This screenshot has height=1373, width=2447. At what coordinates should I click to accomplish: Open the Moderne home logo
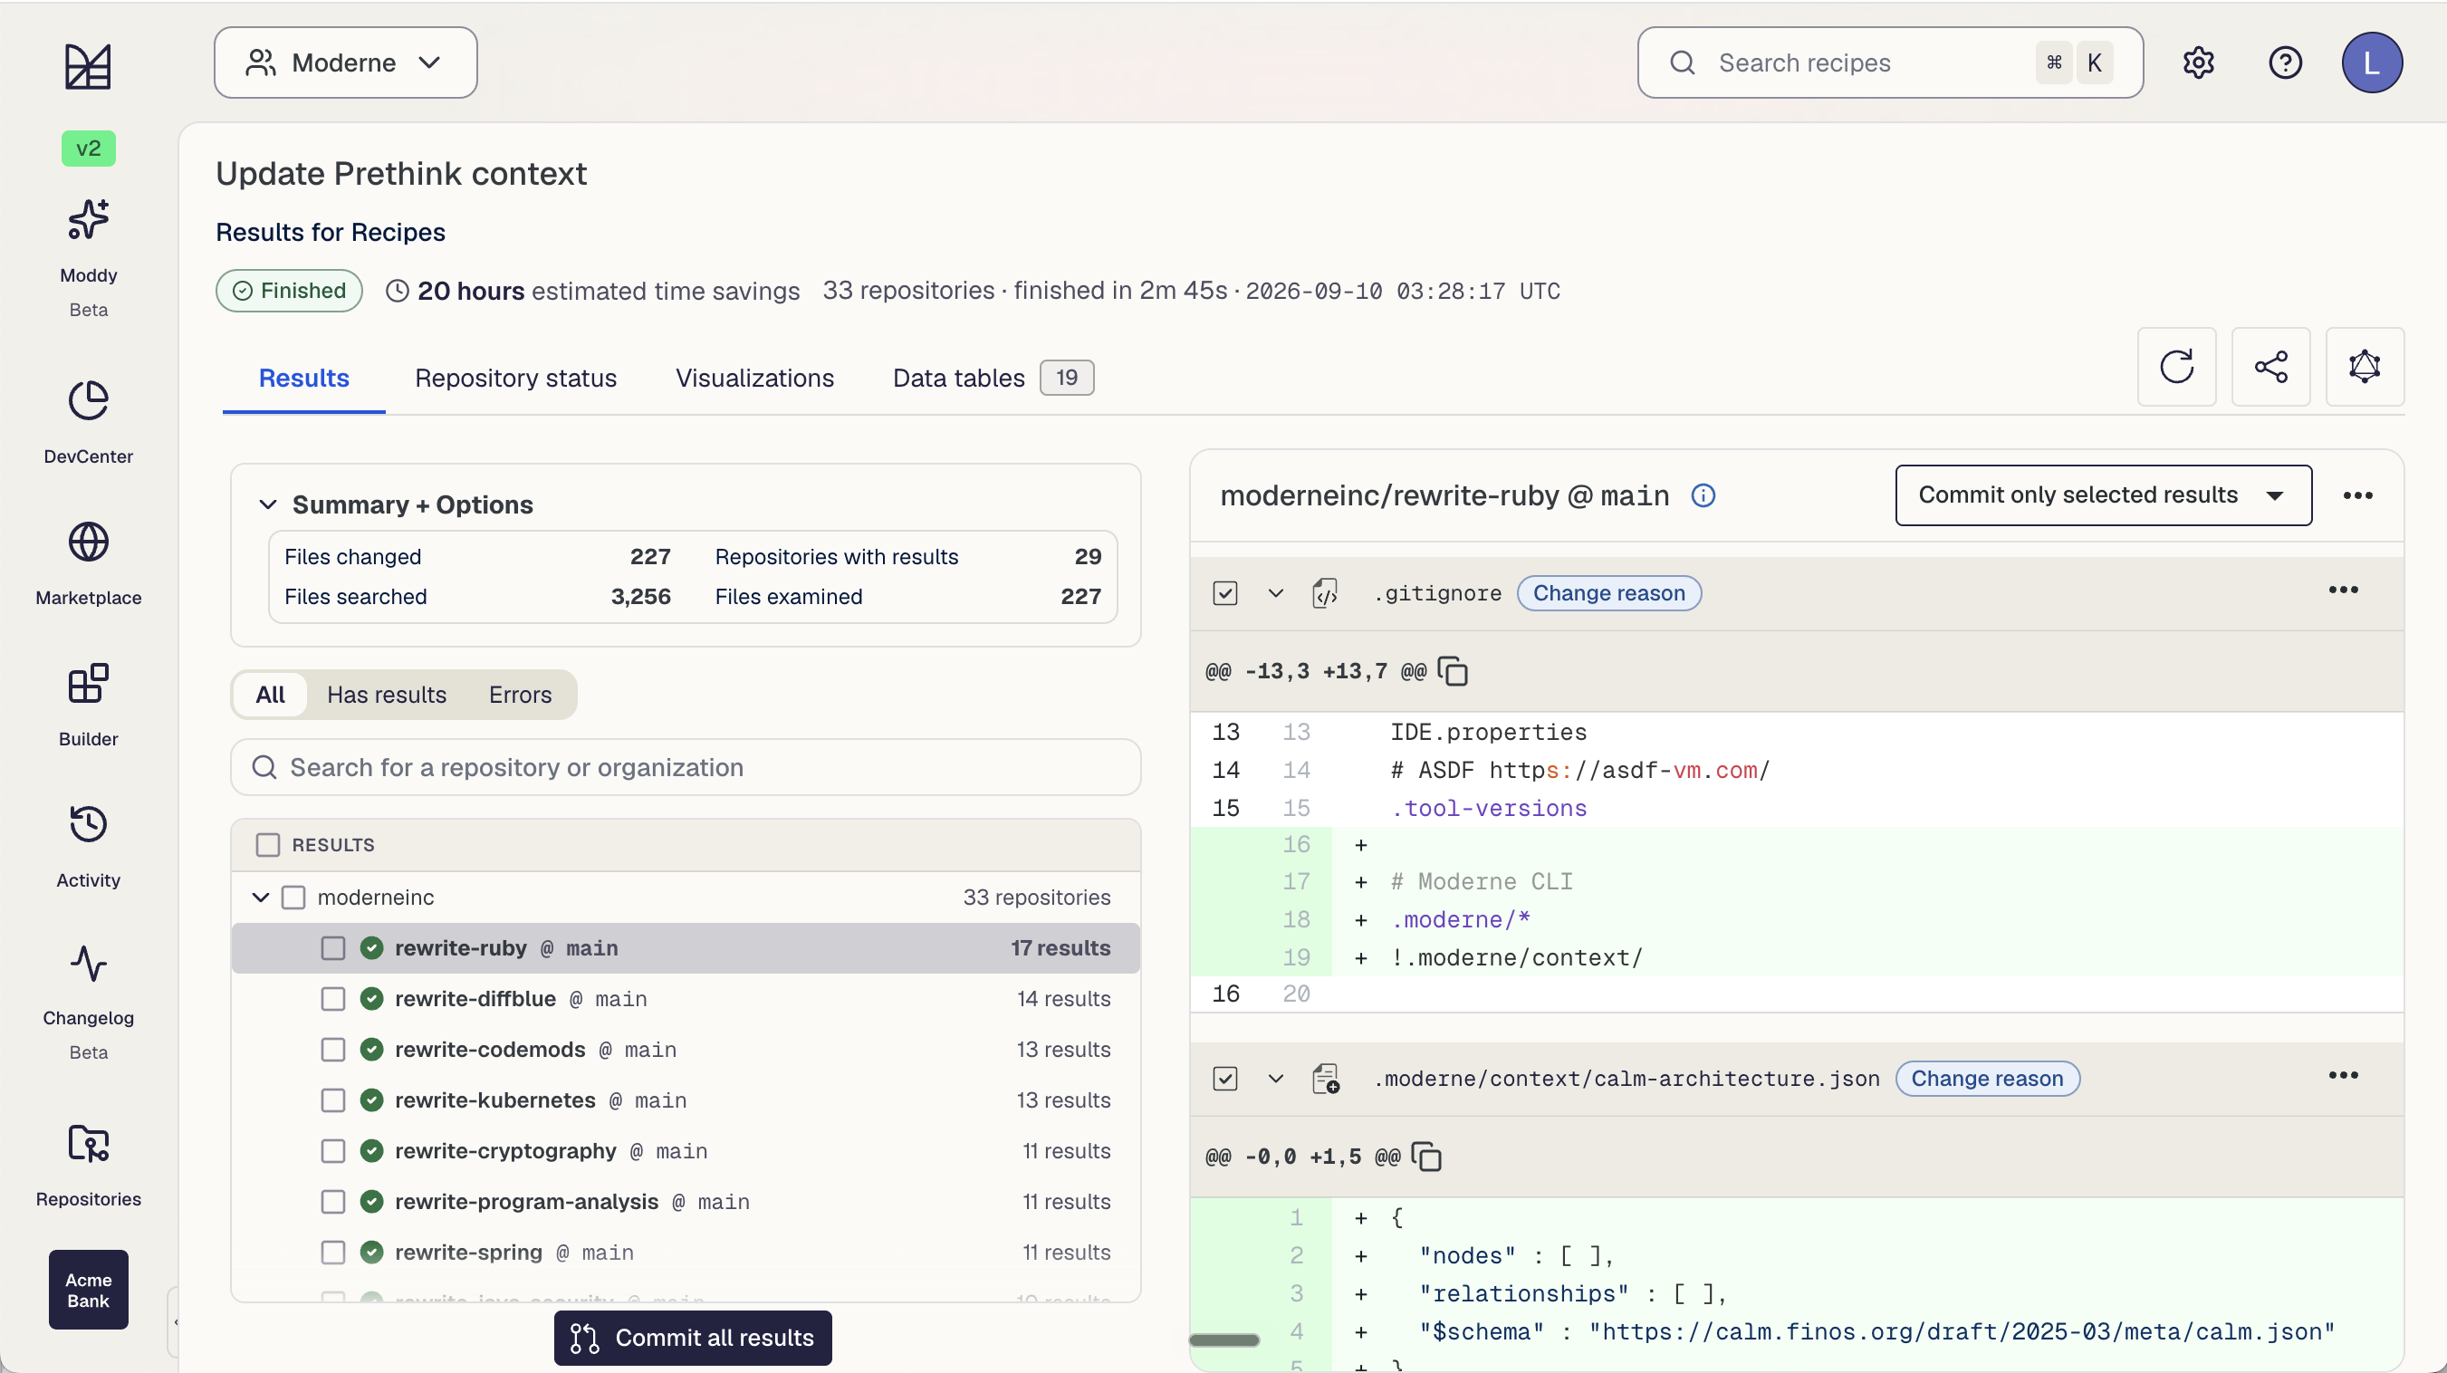(87, 65)
